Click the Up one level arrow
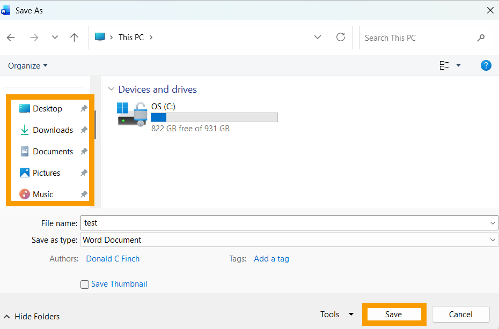499x329 pixels. coord(75,38)
